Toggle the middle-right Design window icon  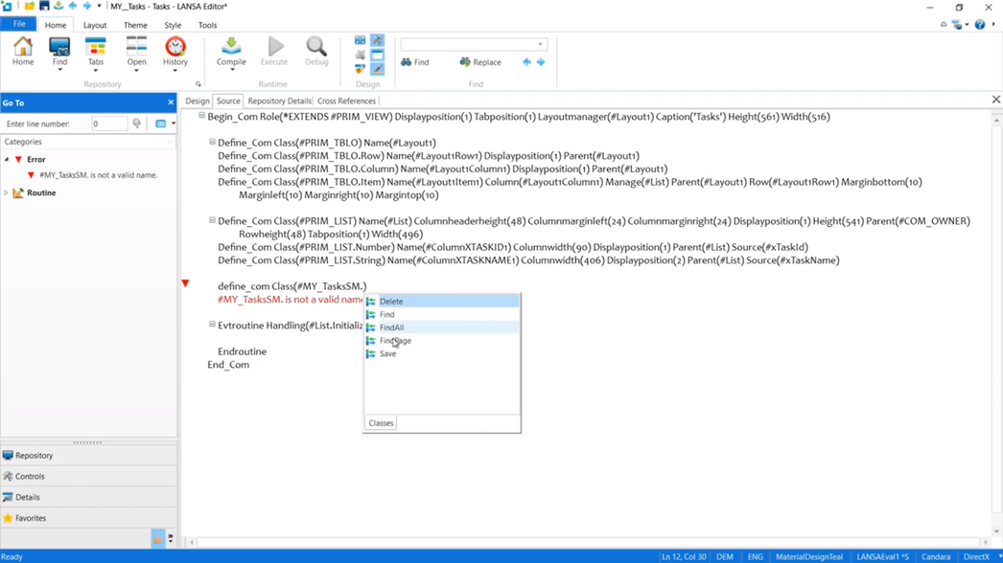(378, 55)
